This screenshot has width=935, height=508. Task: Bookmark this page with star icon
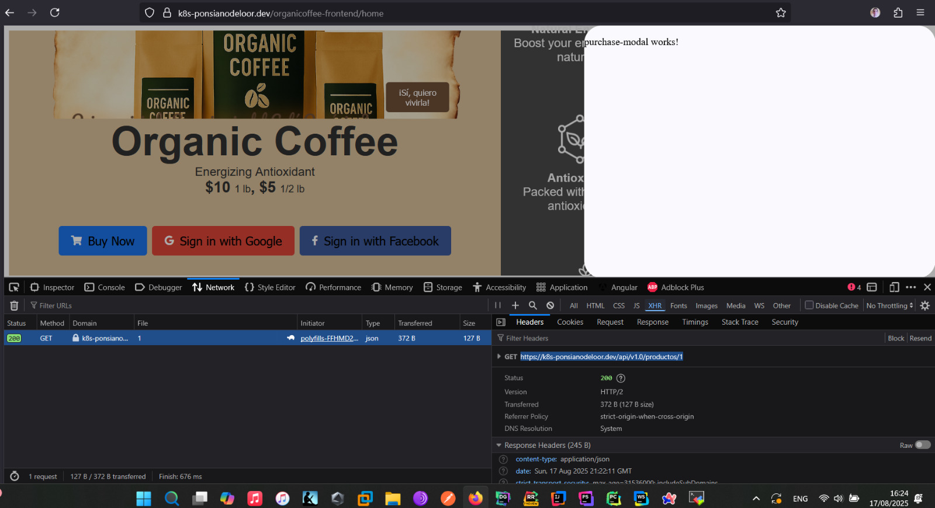pyautogui.click(x=781, y=13)
